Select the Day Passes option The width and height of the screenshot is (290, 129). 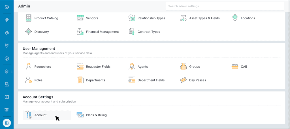[197, 80]
